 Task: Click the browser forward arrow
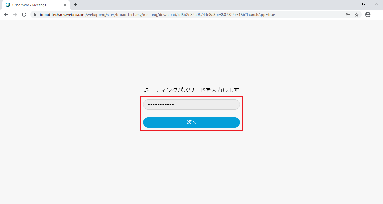click(15, 15)
